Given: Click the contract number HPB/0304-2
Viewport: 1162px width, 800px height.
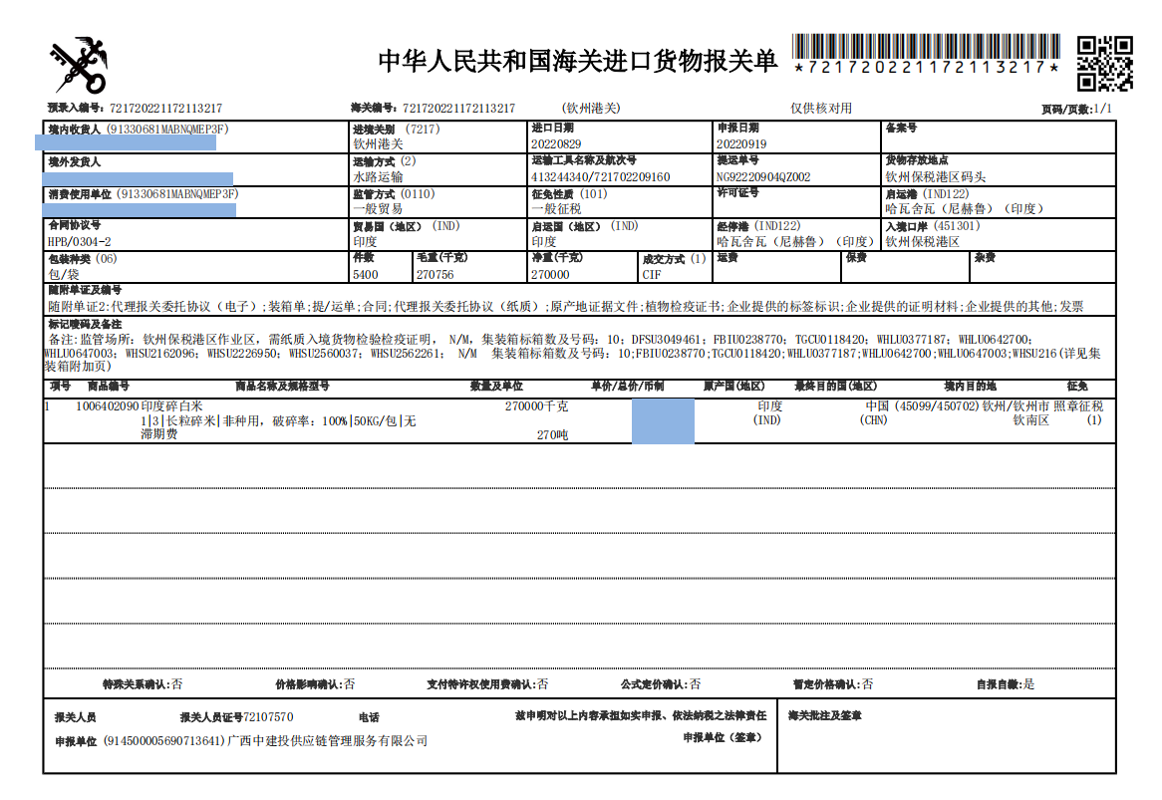Looking at the screenshot, I should 80,242.
